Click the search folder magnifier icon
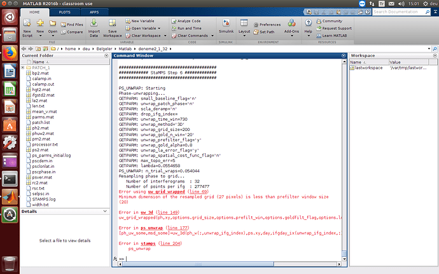 (x=435, y=49)
